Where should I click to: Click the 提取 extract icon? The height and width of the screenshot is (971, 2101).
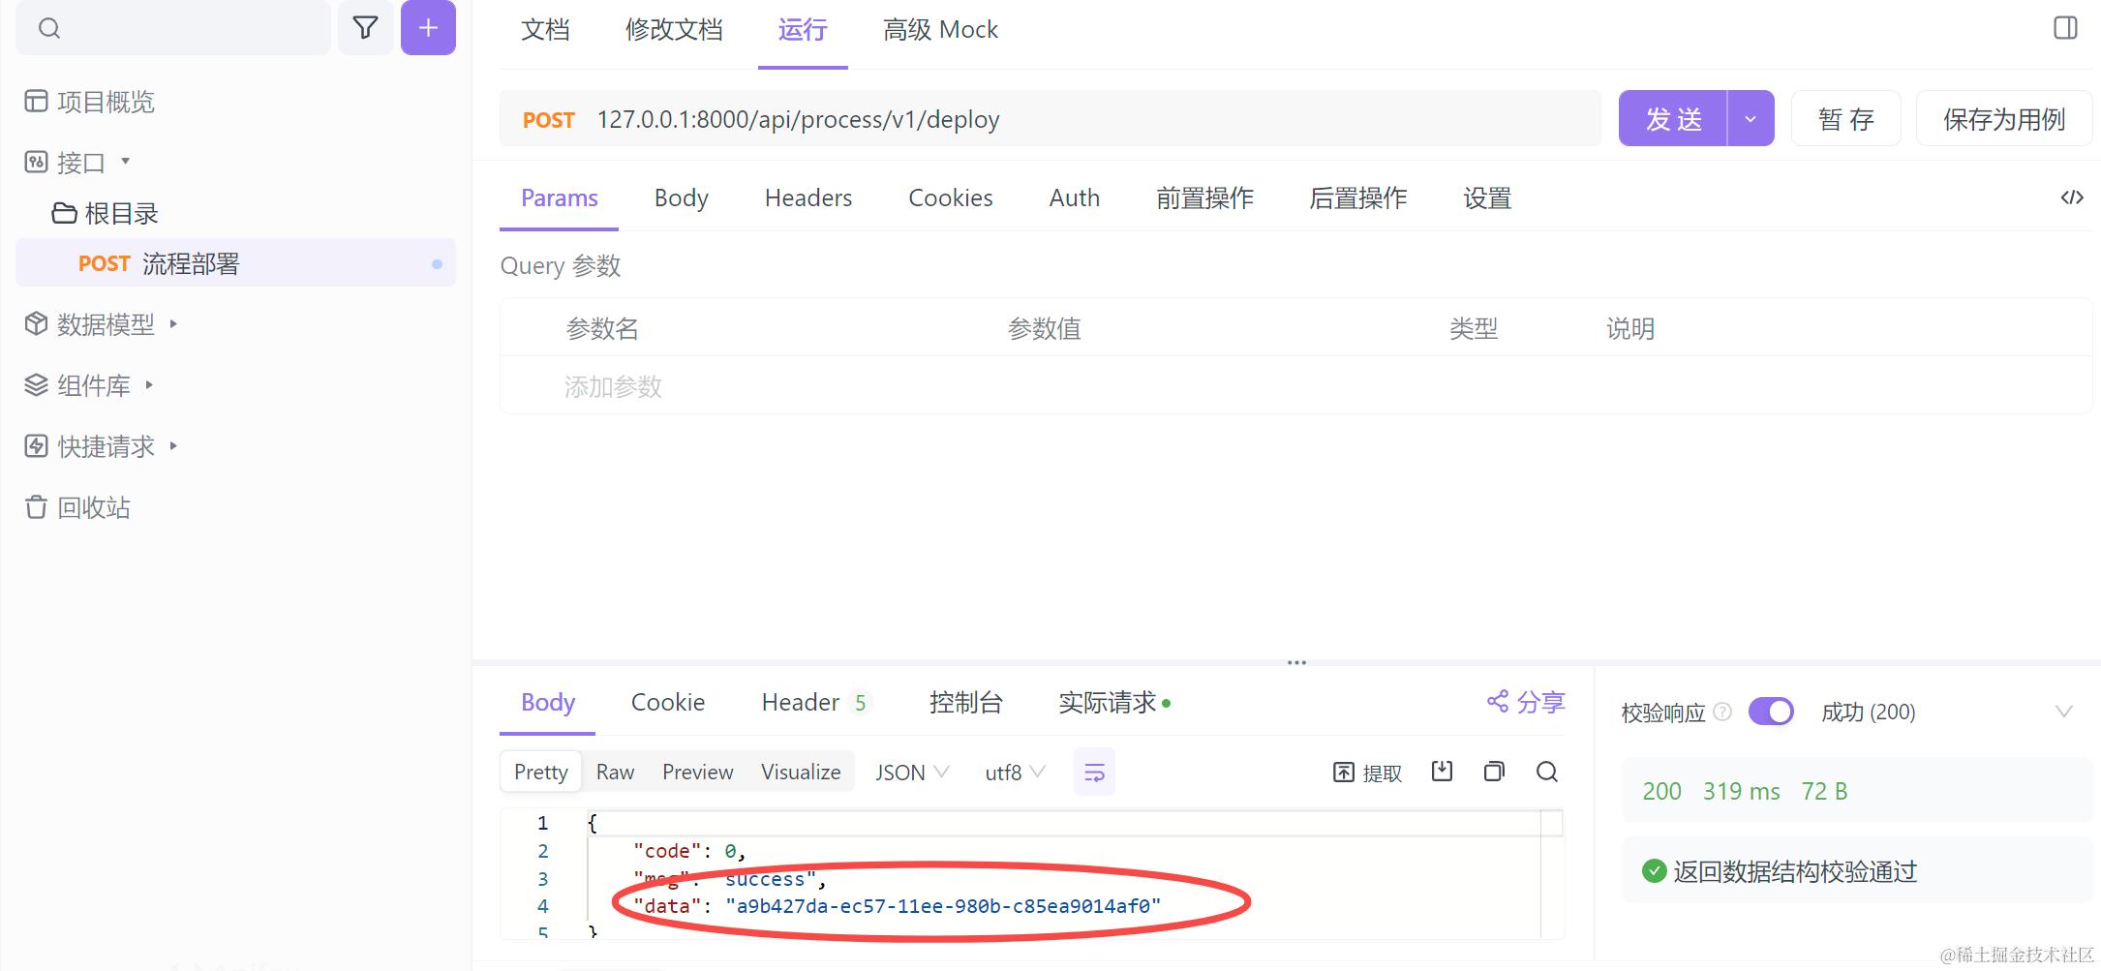click(1344, 773)
